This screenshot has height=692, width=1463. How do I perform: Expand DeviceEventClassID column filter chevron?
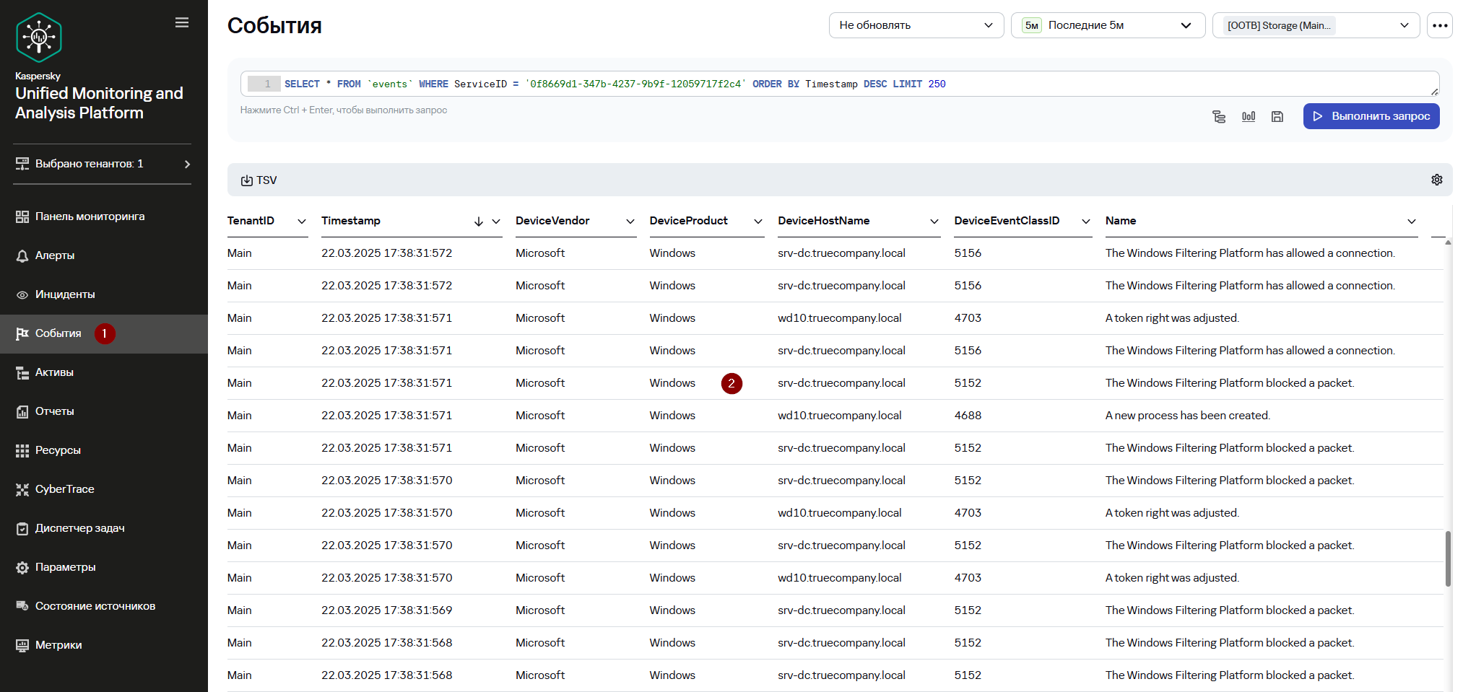1085,222
